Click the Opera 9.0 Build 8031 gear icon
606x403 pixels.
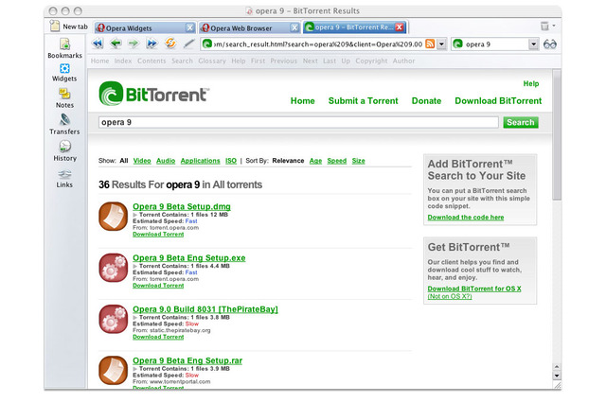113,319
